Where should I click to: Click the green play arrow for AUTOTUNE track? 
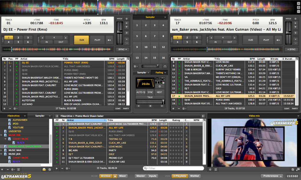[x=17, y=100]
